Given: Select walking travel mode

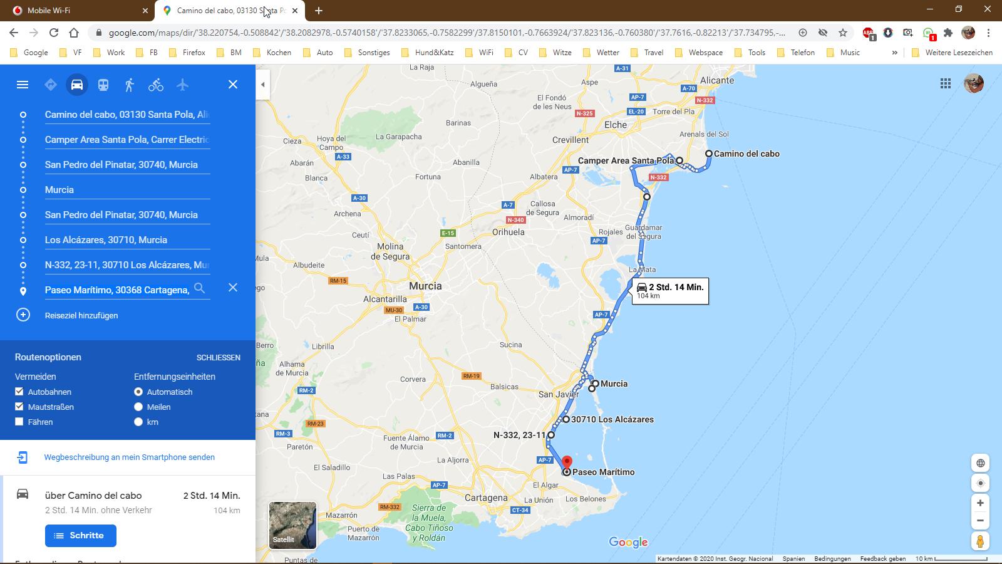Looking at the screenshot, I should click(x=130, y=85).
